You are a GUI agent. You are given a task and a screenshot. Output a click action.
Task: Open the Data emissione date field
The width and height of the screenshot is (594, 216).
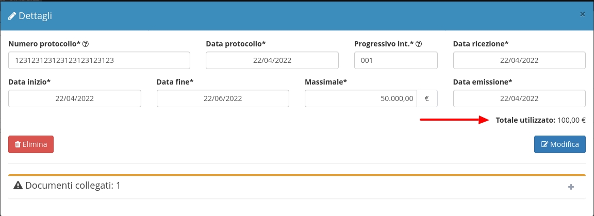[x=519, y=98]
